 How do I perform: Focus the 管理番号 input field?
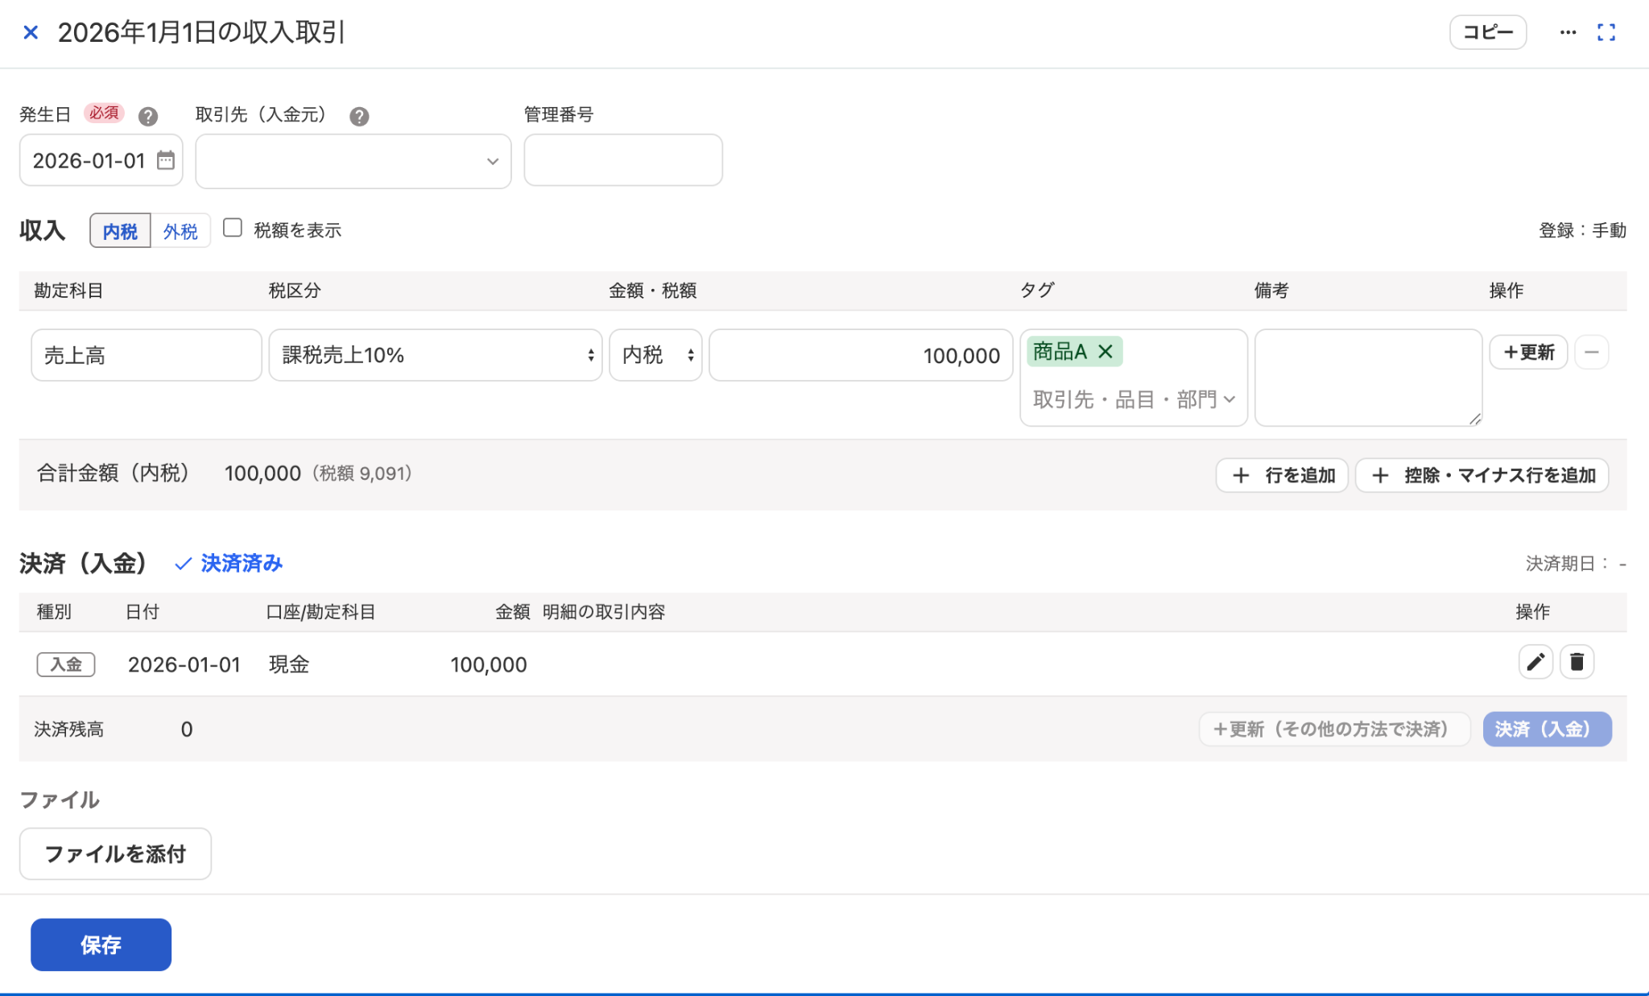(x=623, y=160)
